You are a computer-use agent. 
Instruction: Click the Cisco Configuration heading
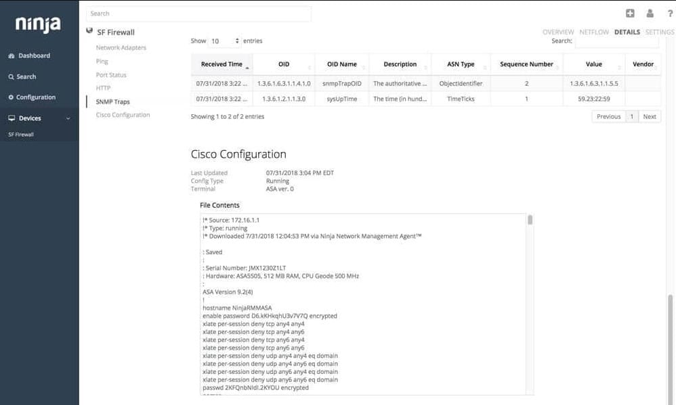coord(238,154)
